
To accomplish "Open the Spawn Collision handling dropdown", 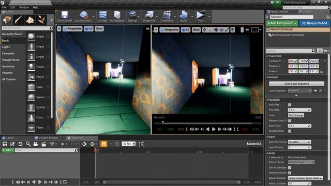I will 306,178.
